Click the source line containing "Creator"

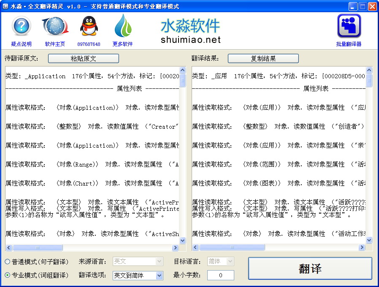click(x=92, y=127)
